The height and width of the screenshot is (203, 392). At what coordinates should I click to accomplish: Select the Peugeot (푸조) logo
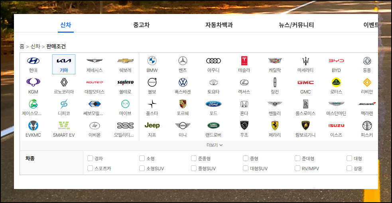pyautogui.click(x=244, y=125)
